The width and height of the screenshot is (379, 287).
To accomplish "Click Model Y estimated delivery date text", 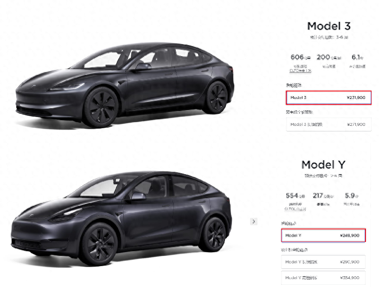I will pos(323,176).
